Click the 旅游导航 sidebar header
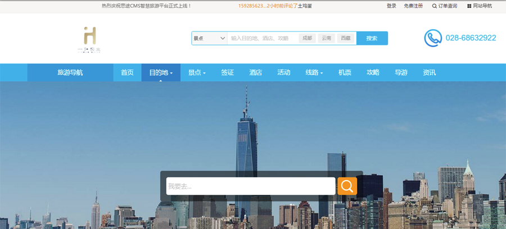Image resolution: width=506 pixels, height=229 pixels. coord(70,72)
